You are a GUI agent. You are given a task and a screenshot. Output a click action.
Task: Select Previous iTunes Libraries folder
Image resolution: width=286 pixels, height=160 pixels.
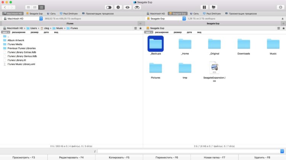pos(19,48)
